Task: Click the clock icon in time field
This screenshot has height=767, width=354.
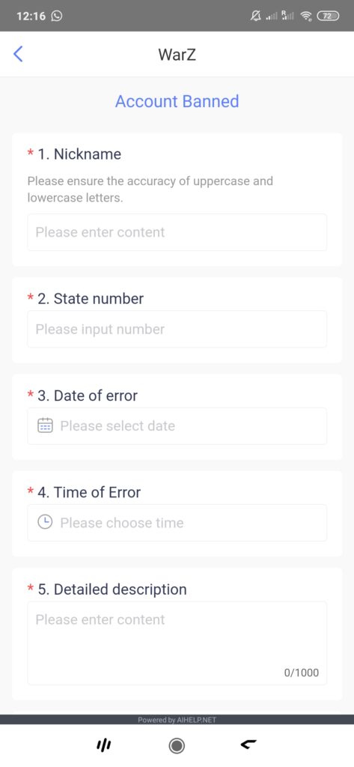Action: click(45, 522)
